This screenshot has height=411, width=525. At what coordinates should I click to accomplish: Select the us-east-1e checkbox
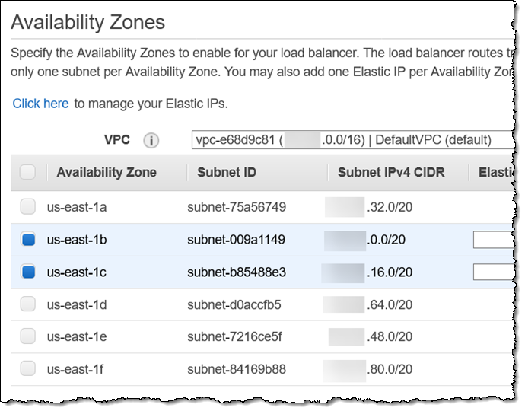[27, 336]
